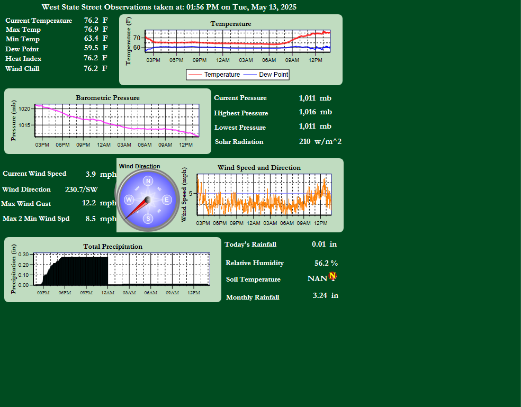Click the Current Temperature value 76.2 F
The height and width of the screenshot is (407, 521).
click(96, 20)
